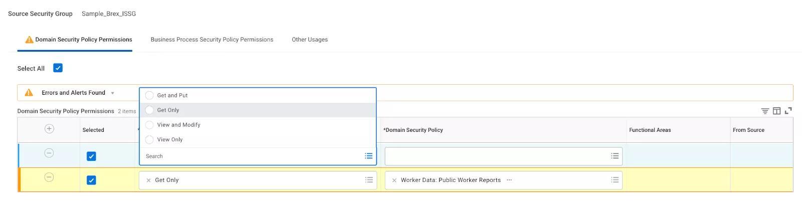Click the column layout icon above table
The height and width of the screenshot is (218, 802).
coord(776,111)
